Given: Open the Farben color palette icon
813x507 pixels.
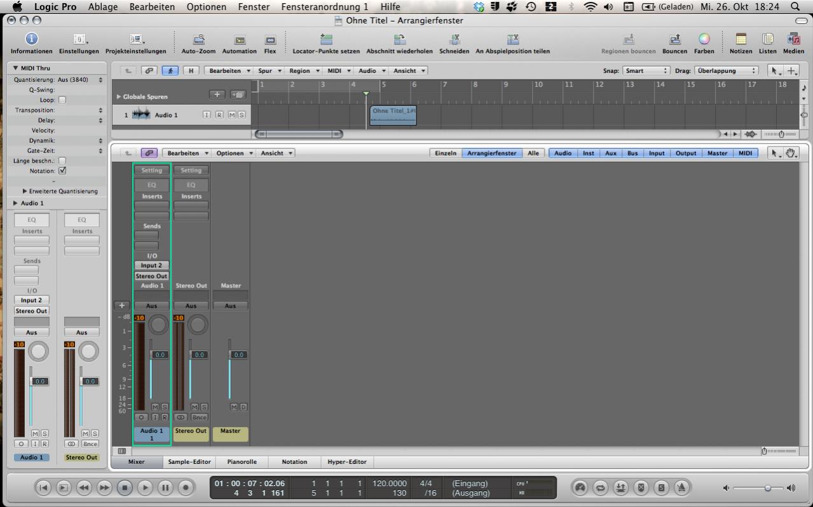Looking at the screenshot, I should click(704, 39).
